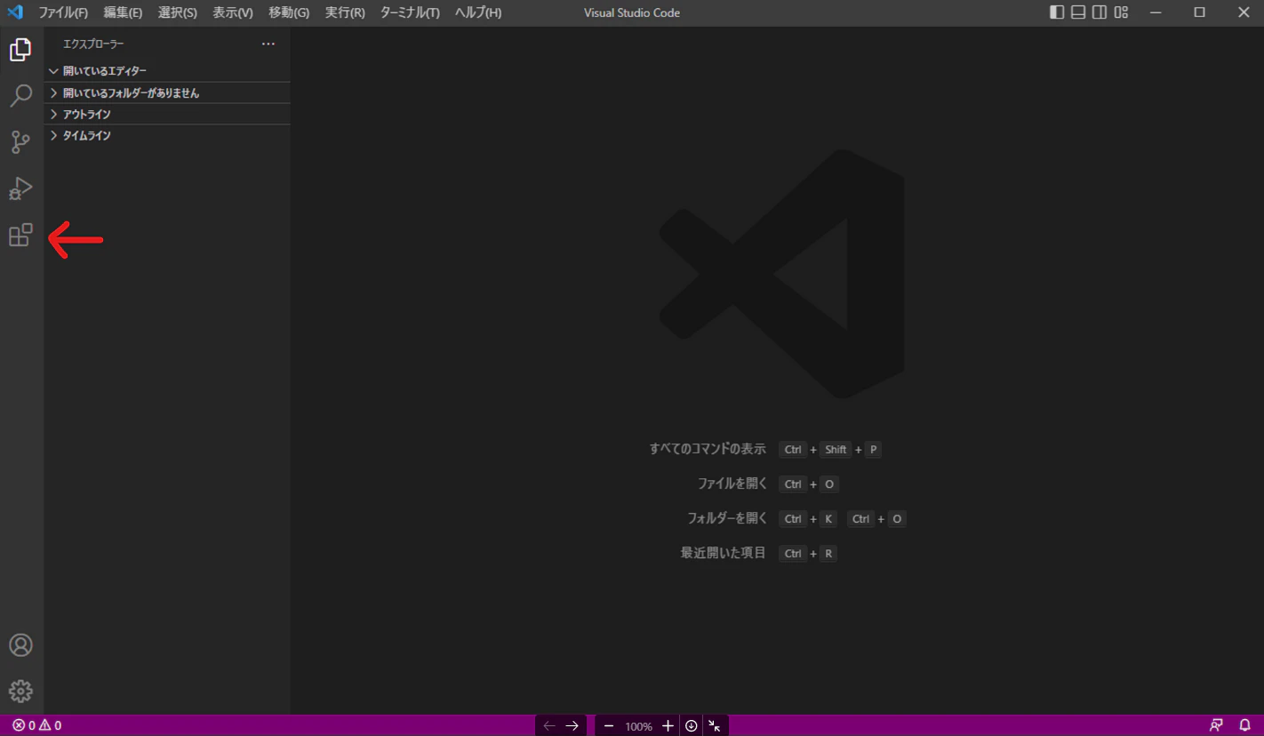Open the Run and Debug icon
Image resolution: width=1264 pixels, height=736 pixels.
(20, 188)
